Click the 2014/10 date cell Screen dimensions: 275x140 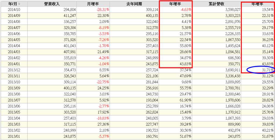14,9
